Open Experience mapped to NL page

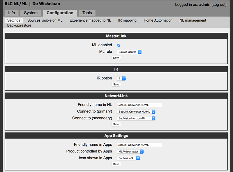90,20
